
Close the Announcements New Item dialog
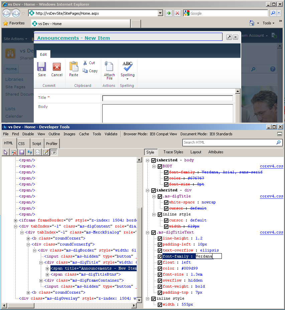[x=235, y=37]
